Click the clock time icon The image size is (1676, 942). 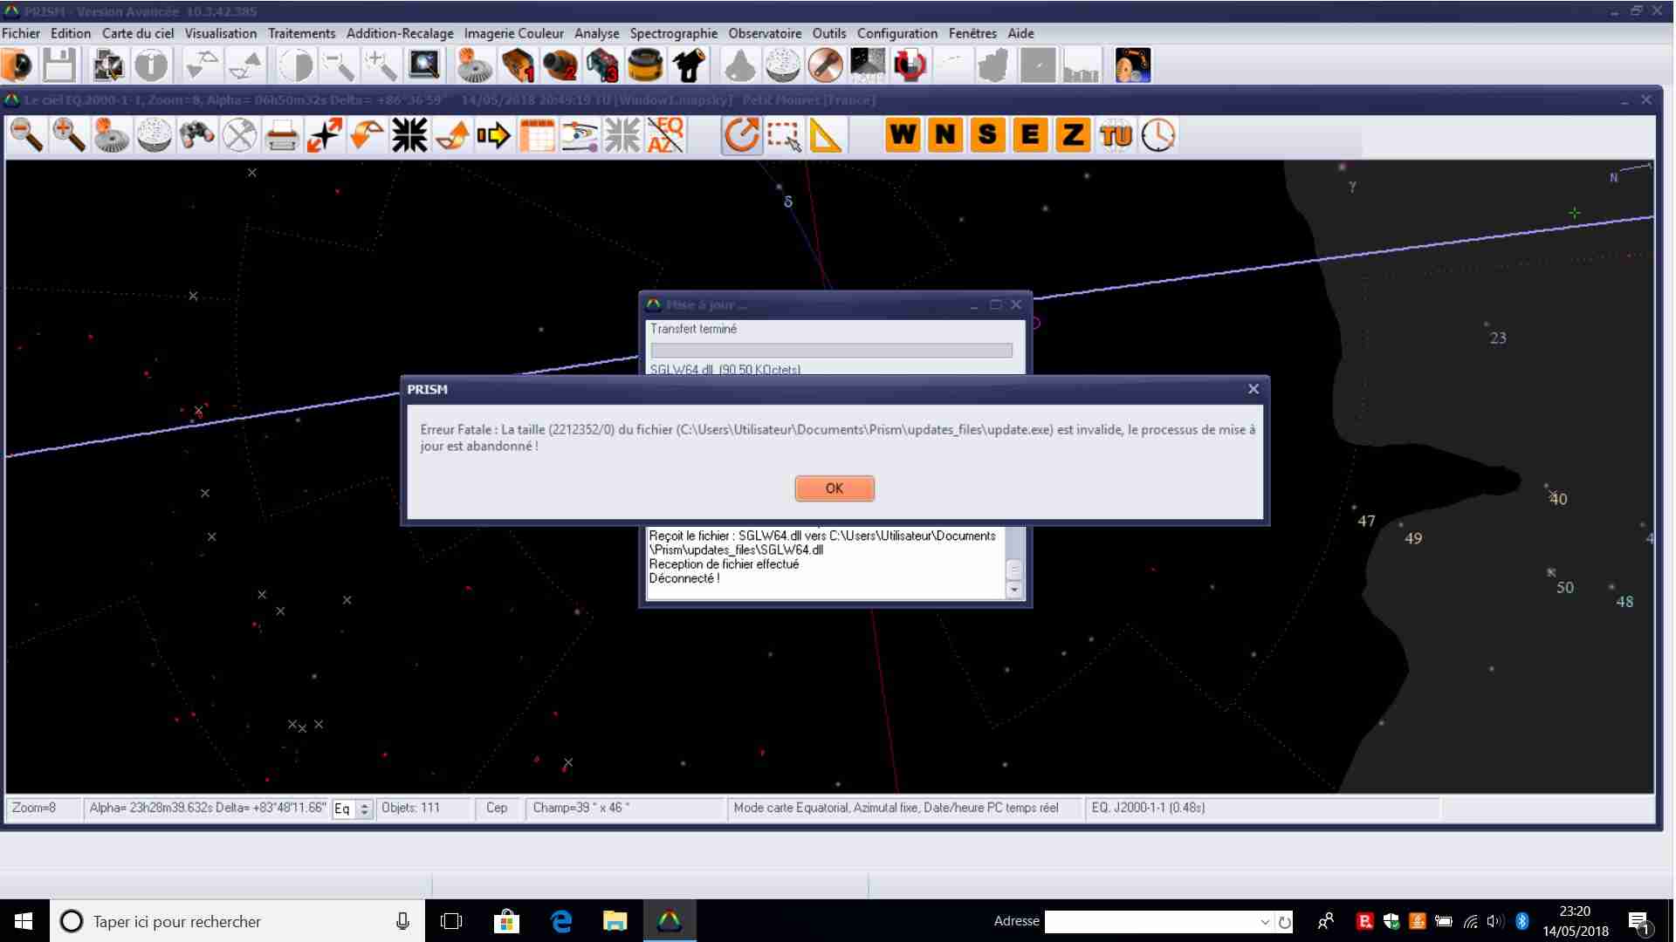[x=1158, y=135]
